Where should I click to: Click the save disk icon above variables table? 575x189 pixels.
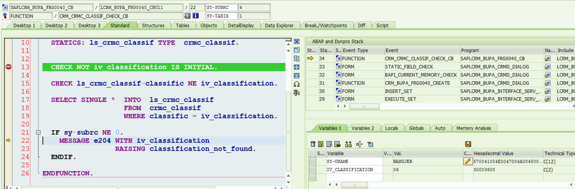point(468,144)
